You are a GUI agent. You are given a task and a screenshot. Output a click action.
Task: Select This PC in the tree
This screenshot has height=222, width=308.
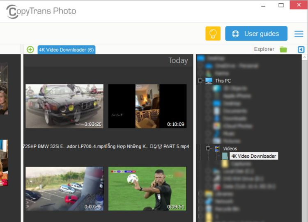(x=223, y=81)
